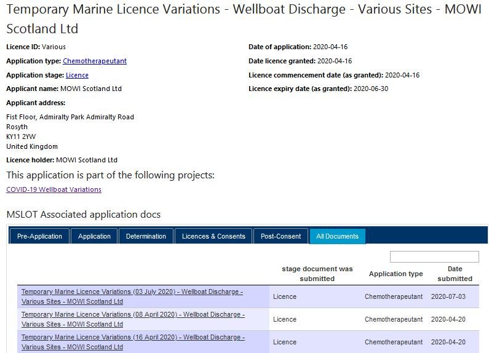
Task: Click the stage document was submitted header
Action: click(x=317, y=274)
